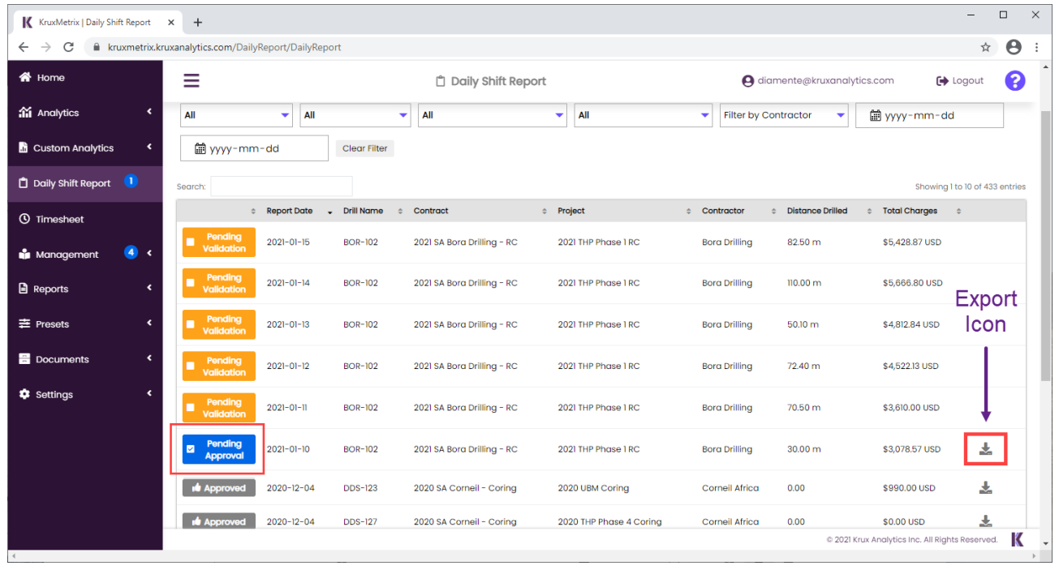
Task: Open the Filter by Contractor dropdown
Action: pyautogui.click(x=784, y=115)
